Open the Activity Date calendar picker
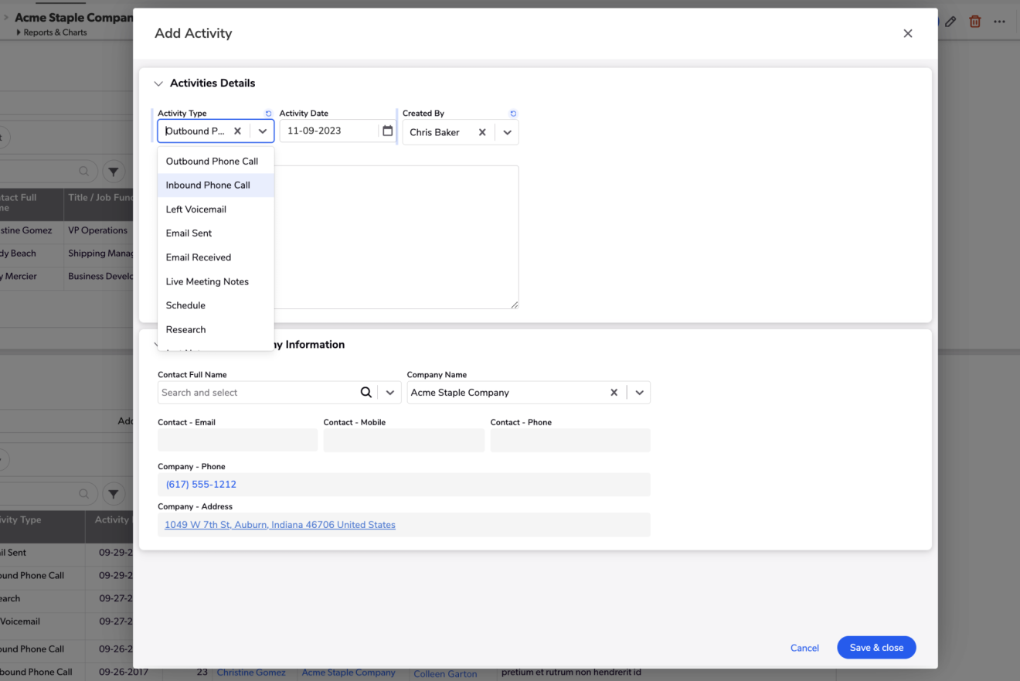 [388, 131]
